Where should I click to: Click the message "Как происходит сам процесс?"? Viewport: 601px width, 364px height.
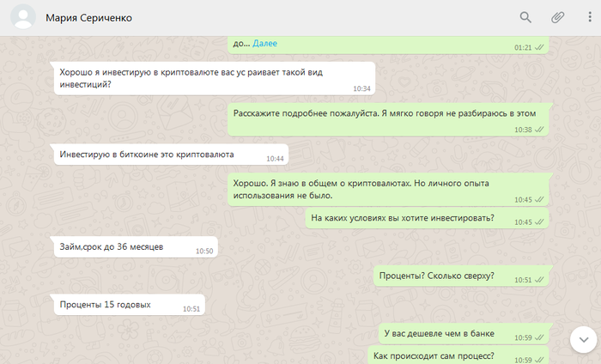click(x=432, y=356)
